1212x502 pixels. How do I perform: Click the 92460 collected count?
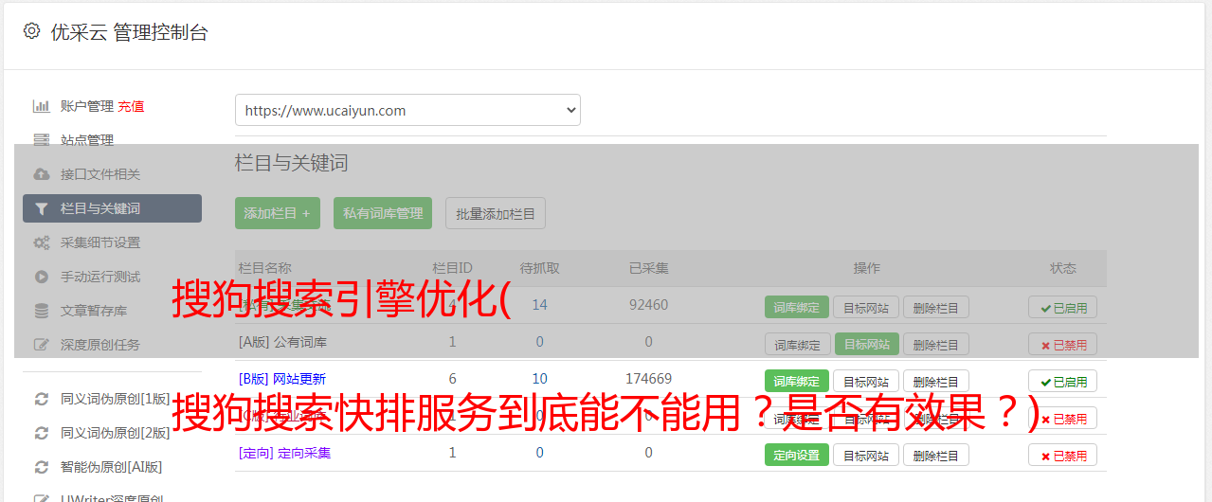pos(648,305)
